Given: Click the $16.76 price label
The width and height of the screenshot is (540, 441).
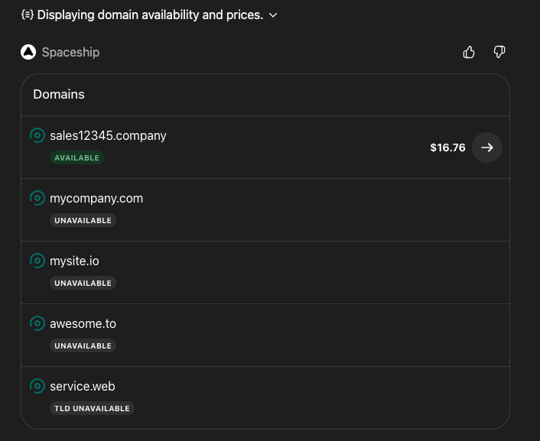Looking at the screenshot, I should point(447,148).
